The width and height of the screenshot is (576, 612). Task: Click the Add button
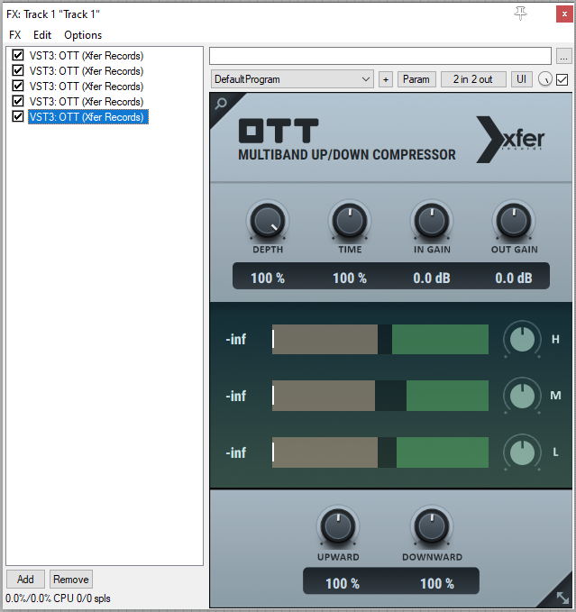[x=25, y=579]
